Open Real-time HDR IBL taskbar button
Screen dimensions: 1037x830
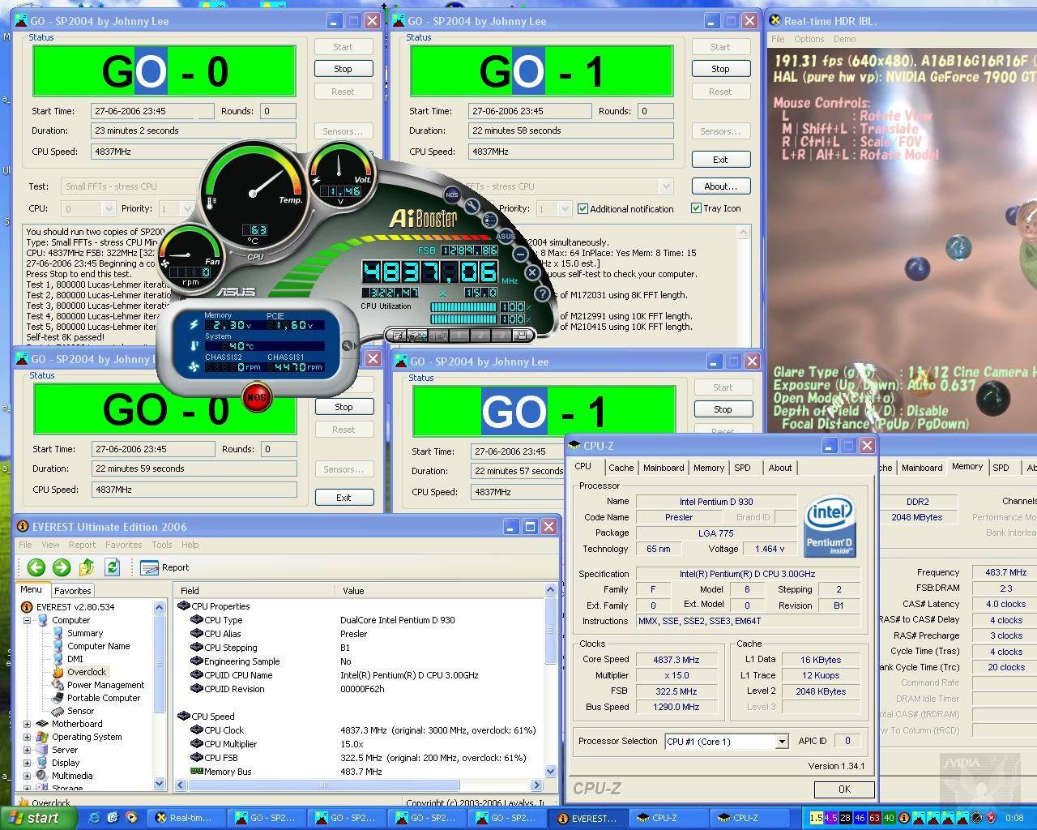(185, 818)
